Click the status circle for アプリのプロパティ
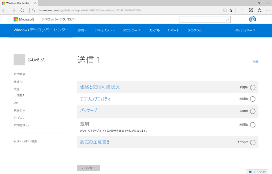 [x=253, y=99]
